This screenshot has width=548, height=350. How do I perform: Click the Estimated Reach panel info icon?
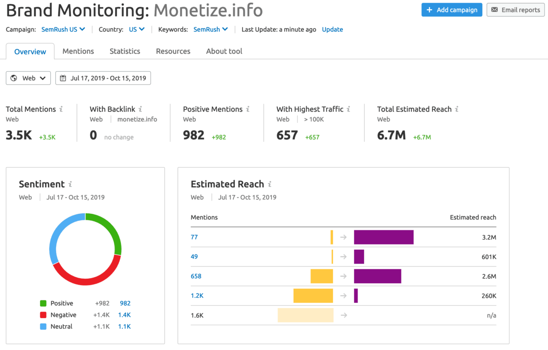[269, 184]
